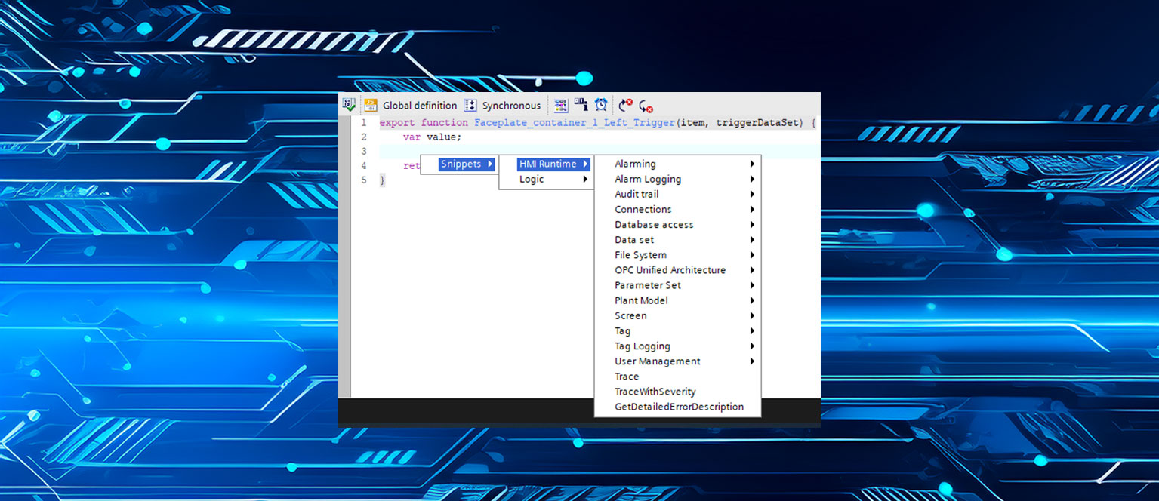Image resolution: width=1159 pixels, height=501 pixels.
Task: Open the Logic snippets submenu
Action: tap(553, 179)
